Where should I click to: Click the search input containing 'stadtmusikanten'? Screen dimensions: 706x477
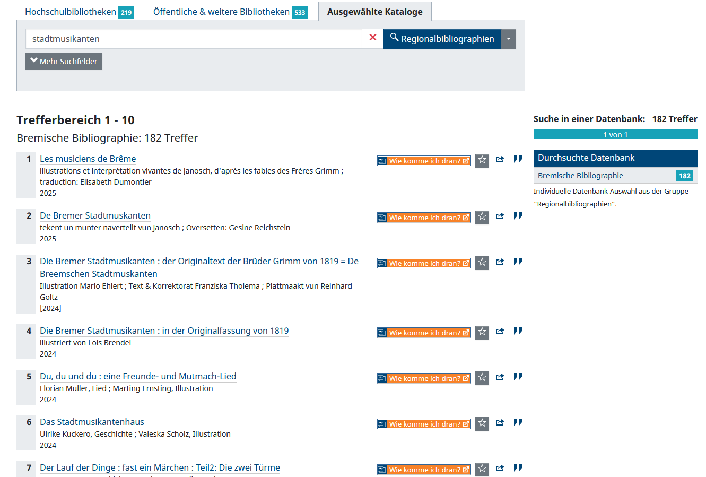[194, 39]
